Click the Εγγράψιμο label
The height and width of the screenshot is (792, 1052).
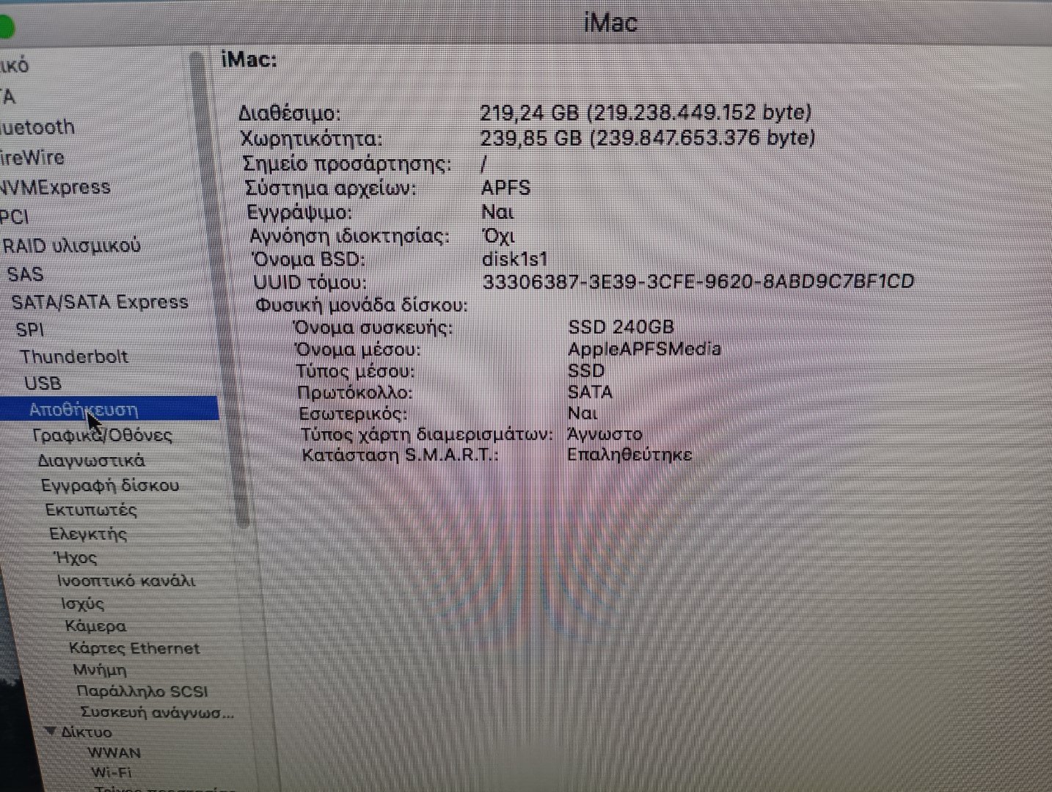coord(300,213)
